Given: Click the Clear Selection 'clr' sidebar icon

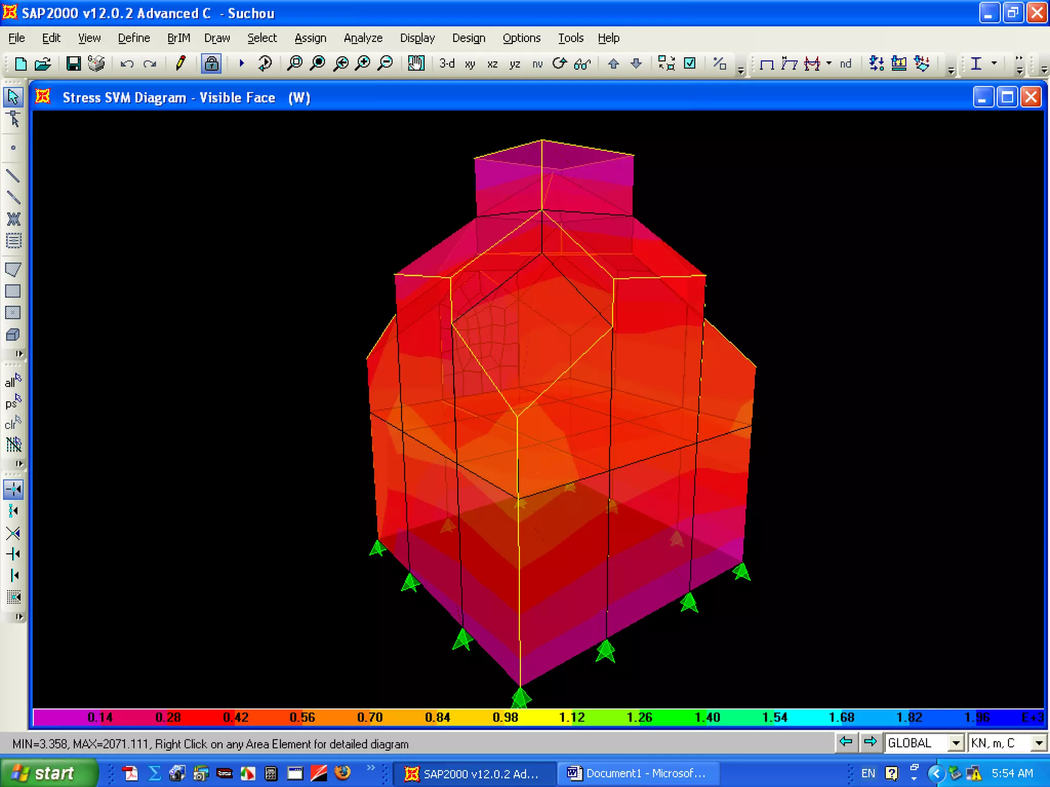Looking at the screenshot, I should tap(13, 424).
